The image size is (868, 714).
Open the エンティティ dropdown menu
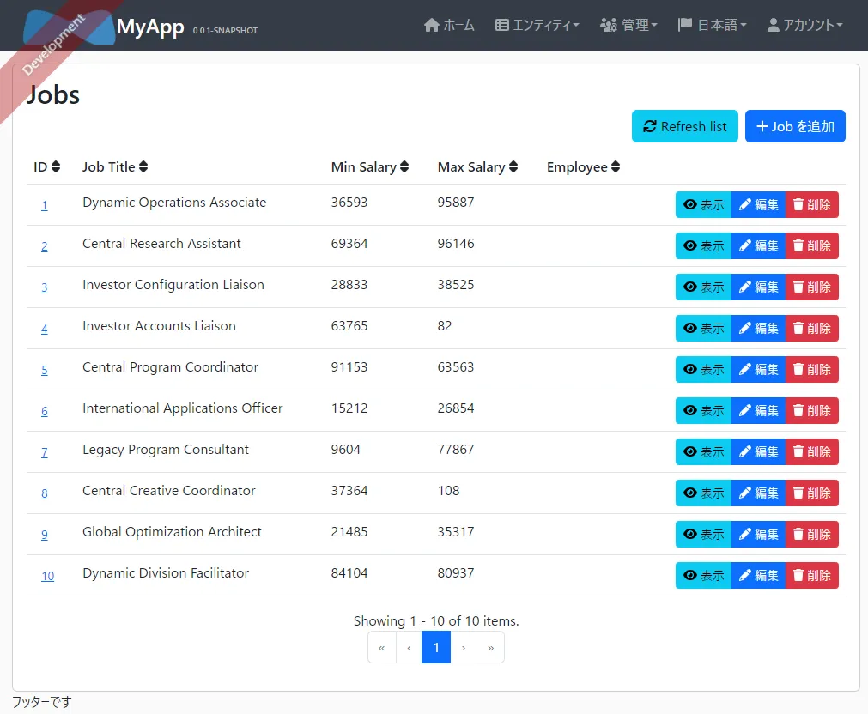[x=537, y=25]
